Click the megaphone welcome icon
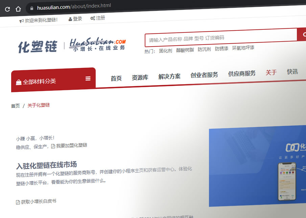The height and width of the screenshot is (218, 306). pos(21,21)
